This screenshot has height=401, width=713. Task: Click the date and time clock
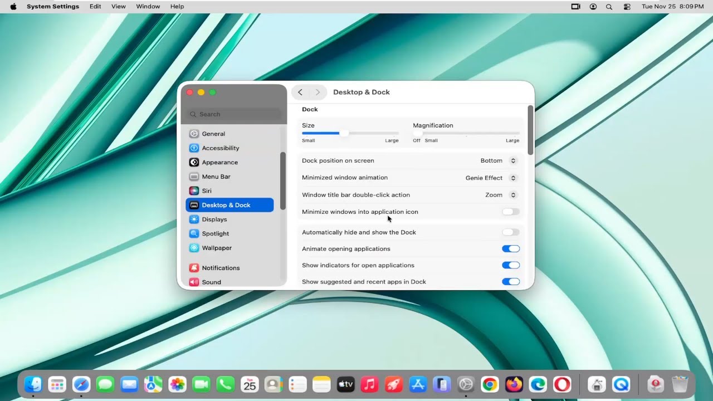[x=672, y=7]
